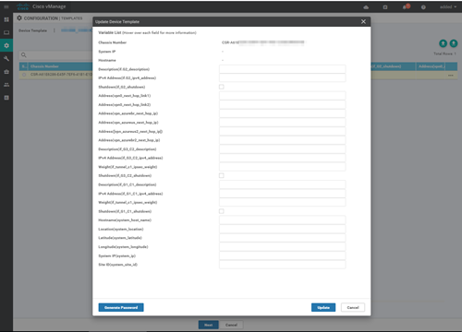Toggle Shutdown(if_G2_shutdown) checkbox
The image size is (462, 332).
(x=222, y=87)
